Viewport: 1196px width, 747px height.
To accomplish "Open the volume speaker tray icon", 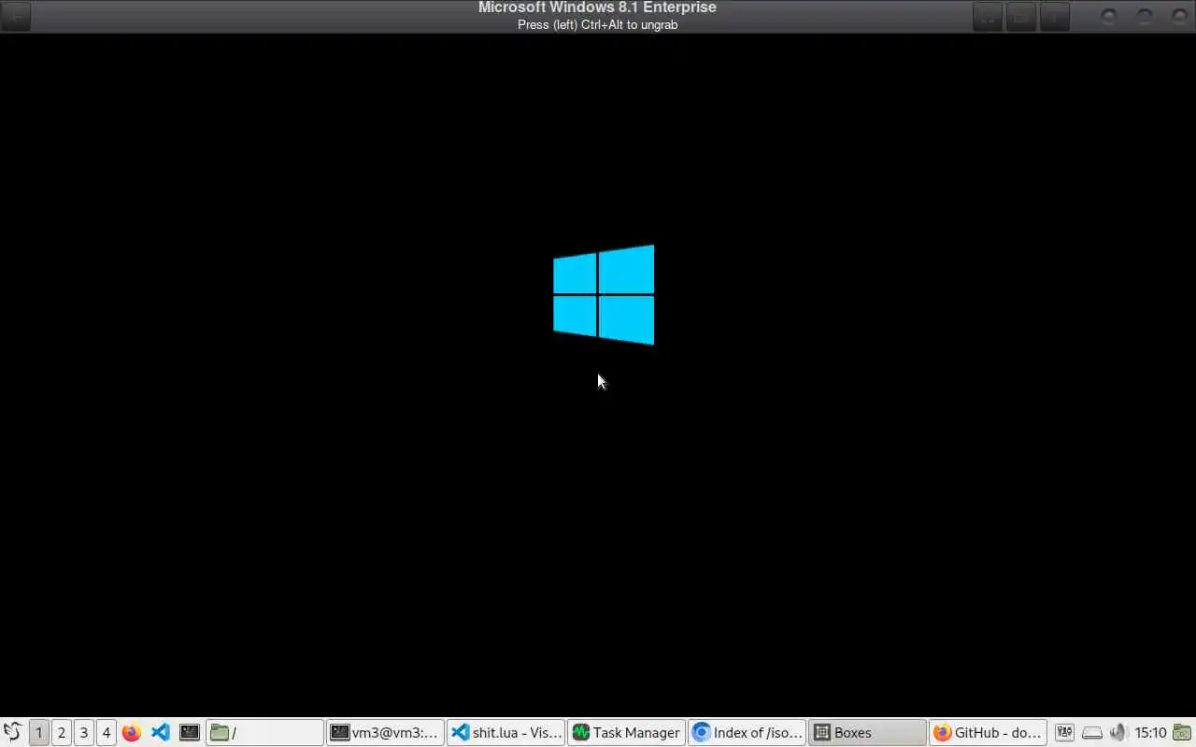I will click(x=1118, y=732).
